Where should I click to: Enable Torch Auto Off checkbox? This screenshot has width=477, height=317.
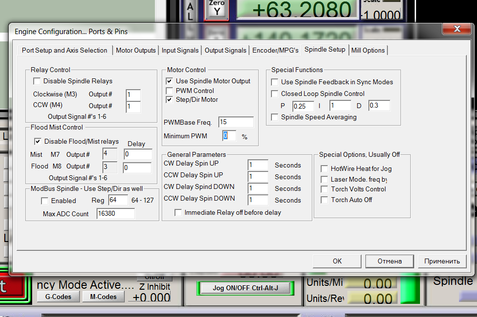point(324,200)
